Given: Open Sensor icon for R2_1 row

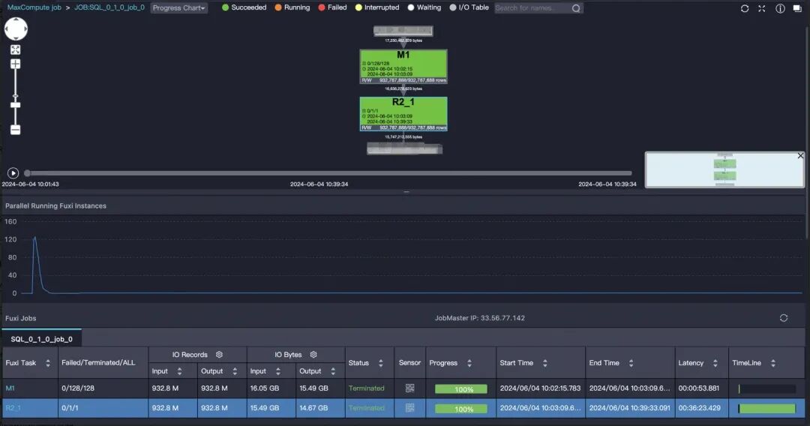Looking at the screenshot, I should pos(409,408).
